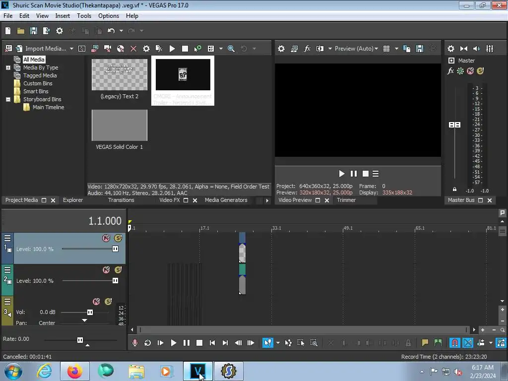Expand the Media By Type tree node
Image resolution: width=508 pixels, height=381 pixels.
pos(8,67)
